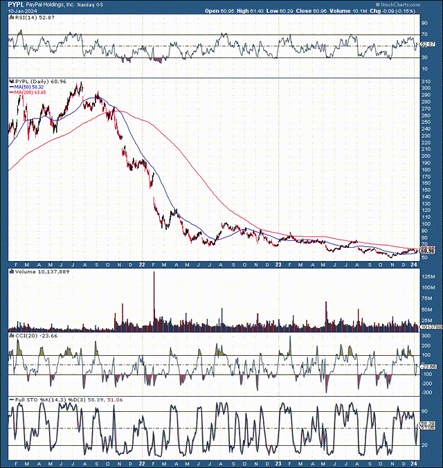Click the RSI(14) legend icon
The image size is (443, 468).
pos(12,18)
